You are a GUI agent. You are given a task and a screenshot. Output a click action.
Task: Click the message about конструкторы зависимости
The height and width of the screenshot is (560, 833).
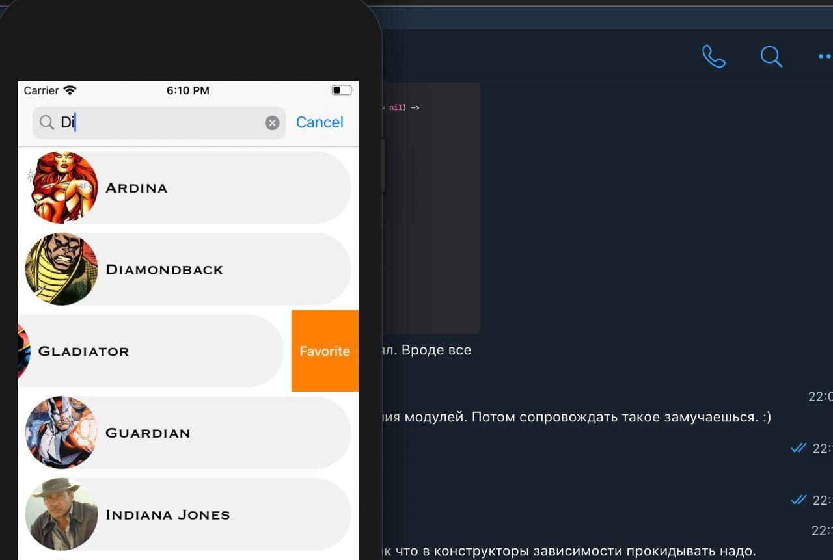point(569,552)
